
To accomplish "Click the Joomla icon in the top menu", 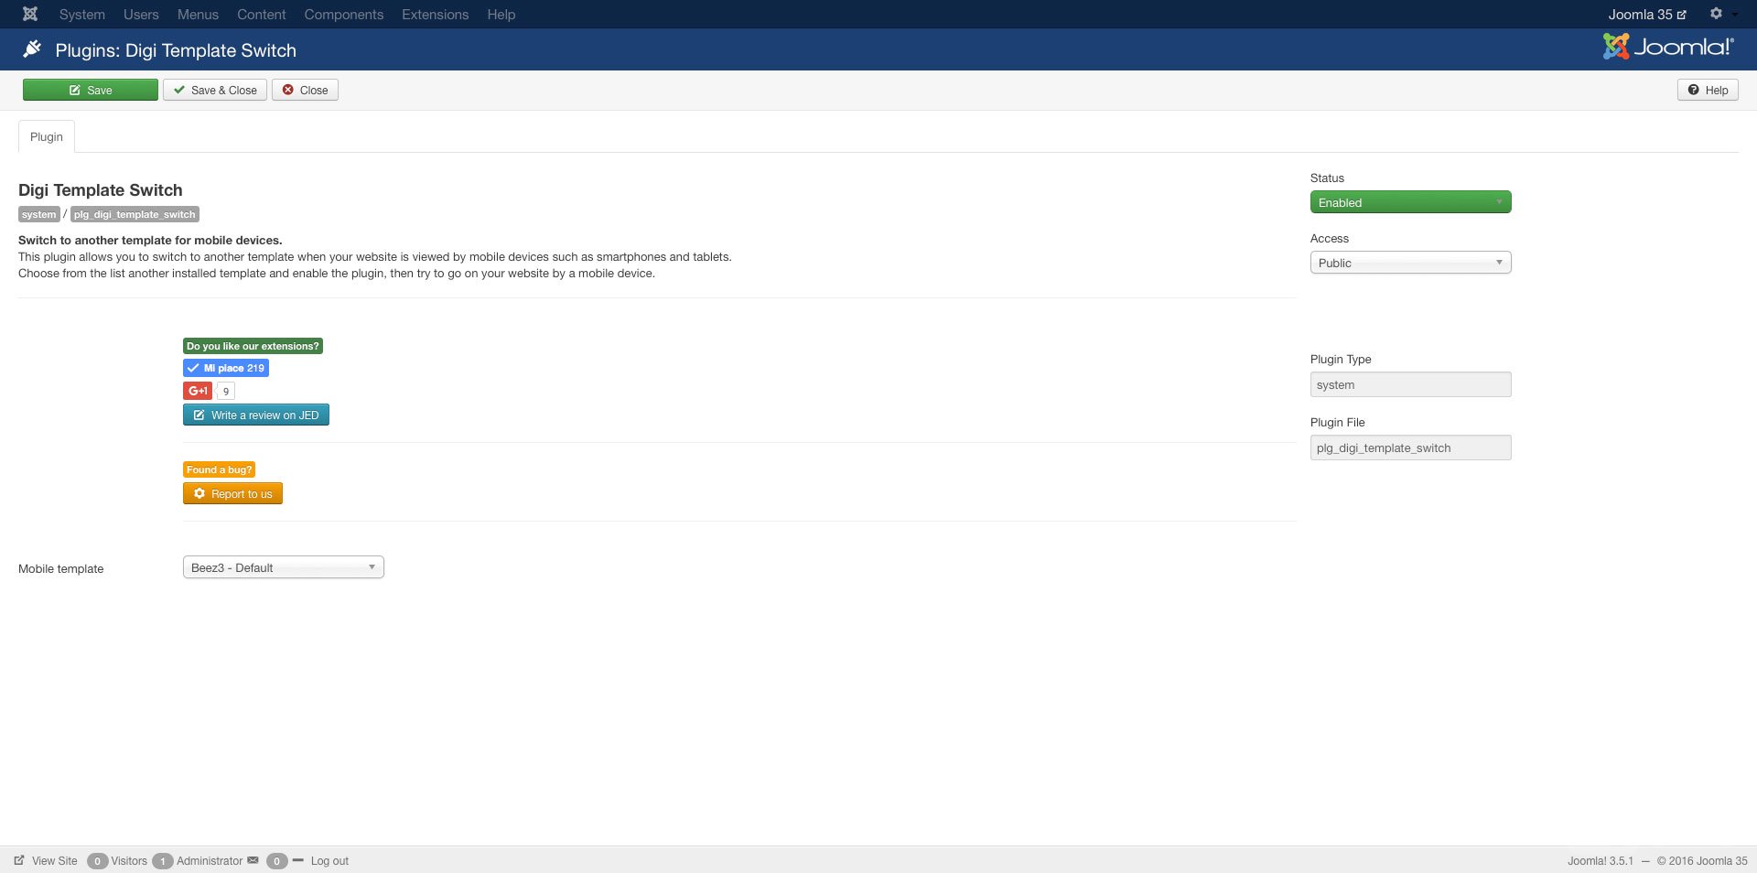I will 30,14.
